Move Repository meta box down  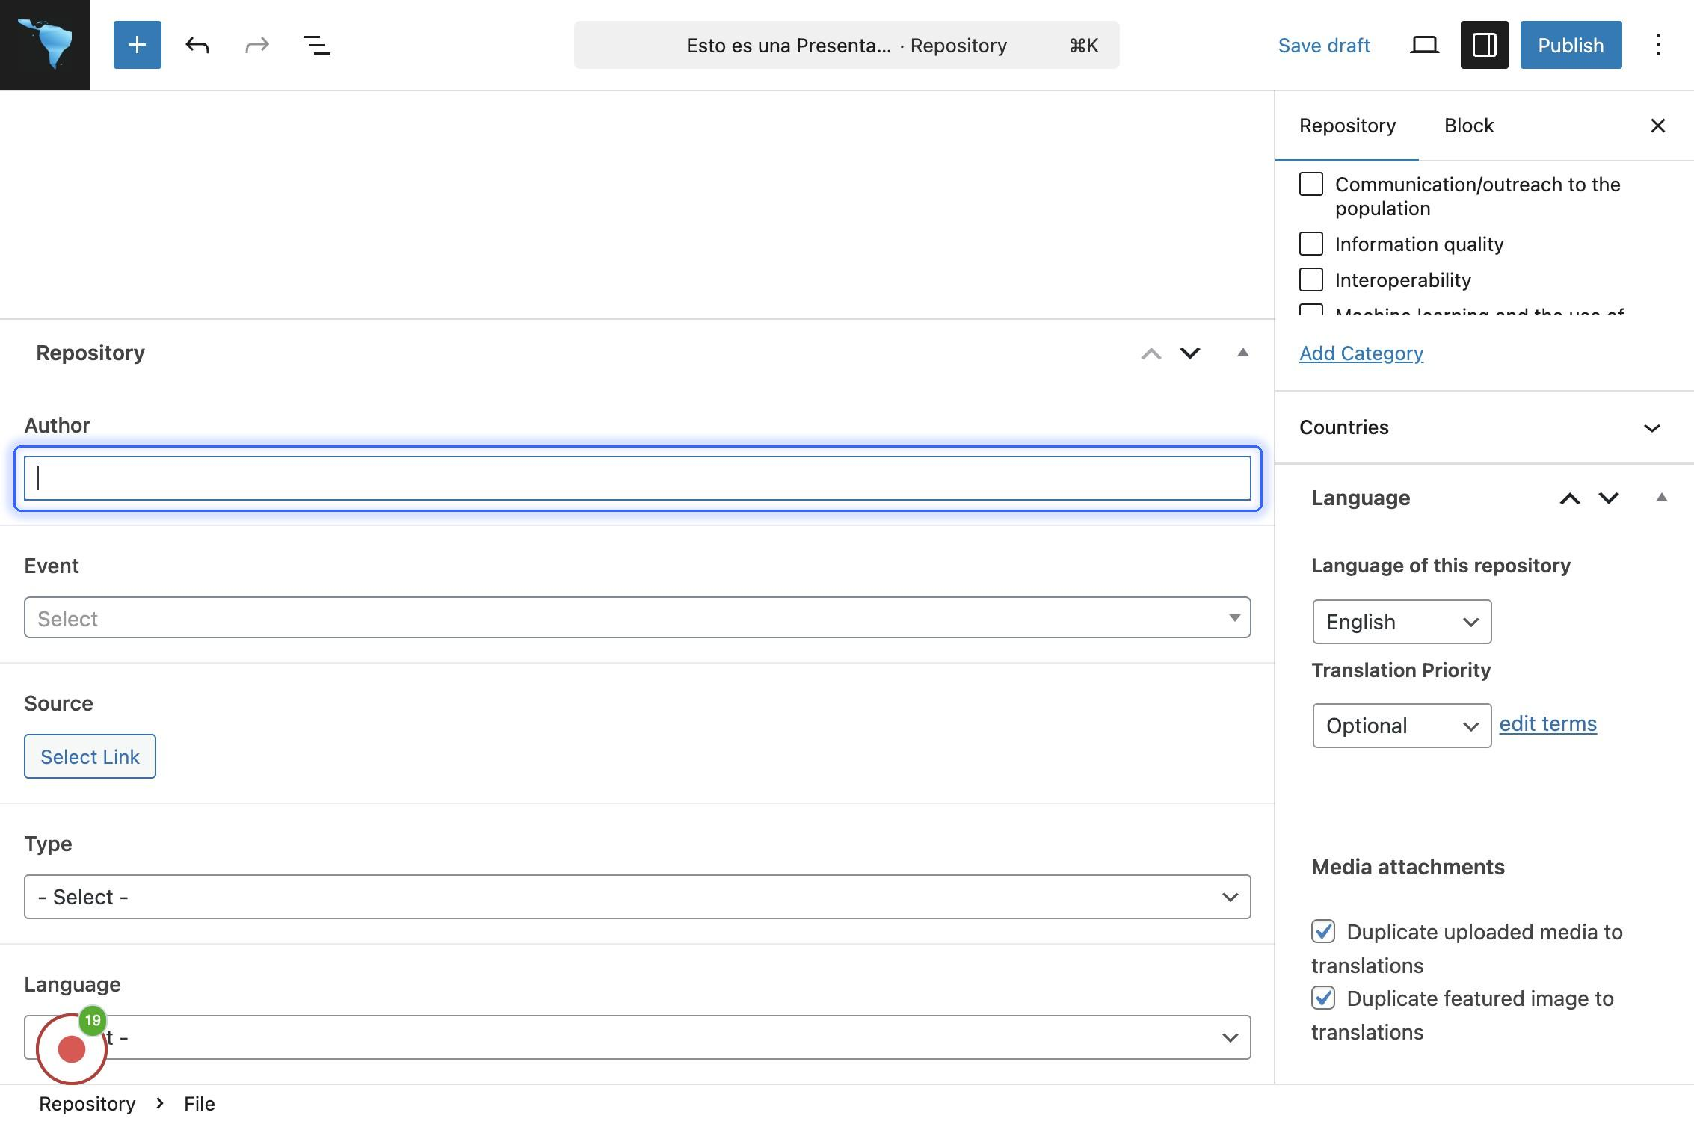1189,353
